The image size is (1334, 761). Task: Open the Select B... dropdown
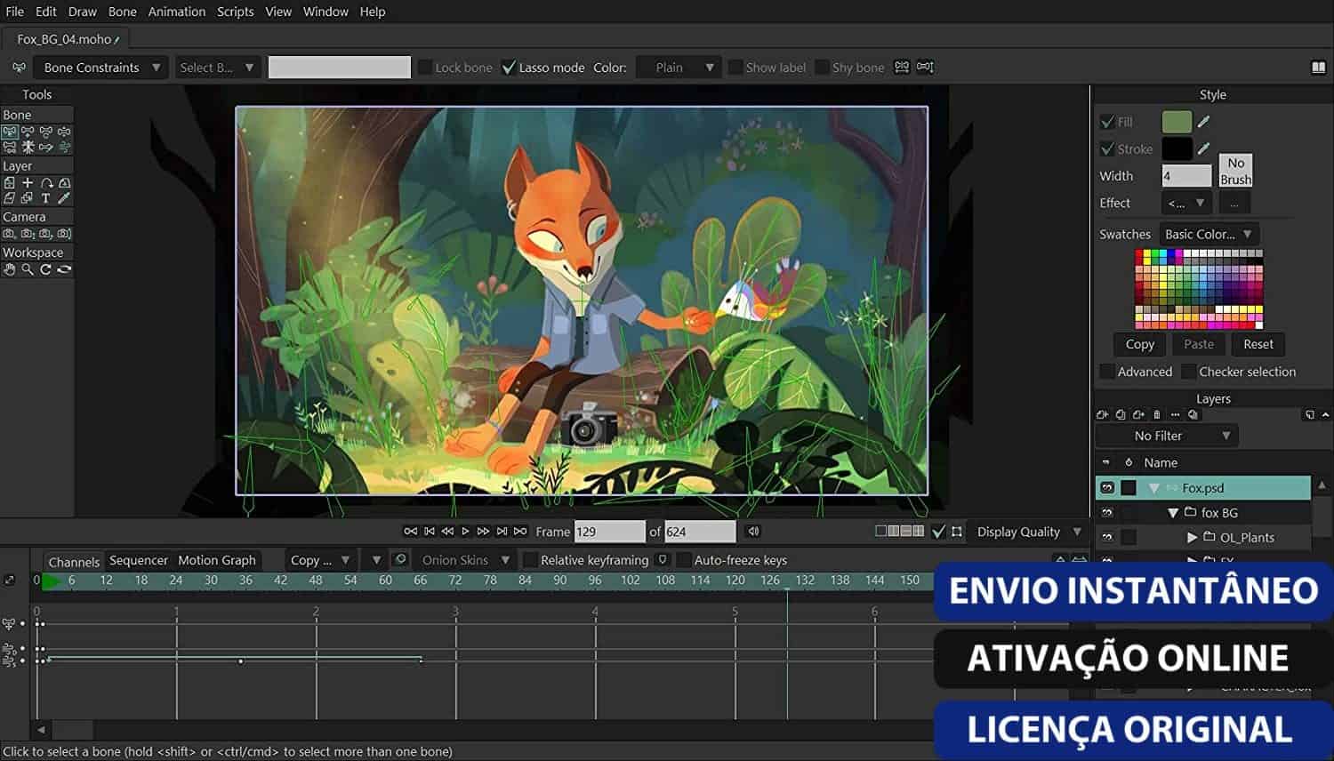tap(217, 68)
